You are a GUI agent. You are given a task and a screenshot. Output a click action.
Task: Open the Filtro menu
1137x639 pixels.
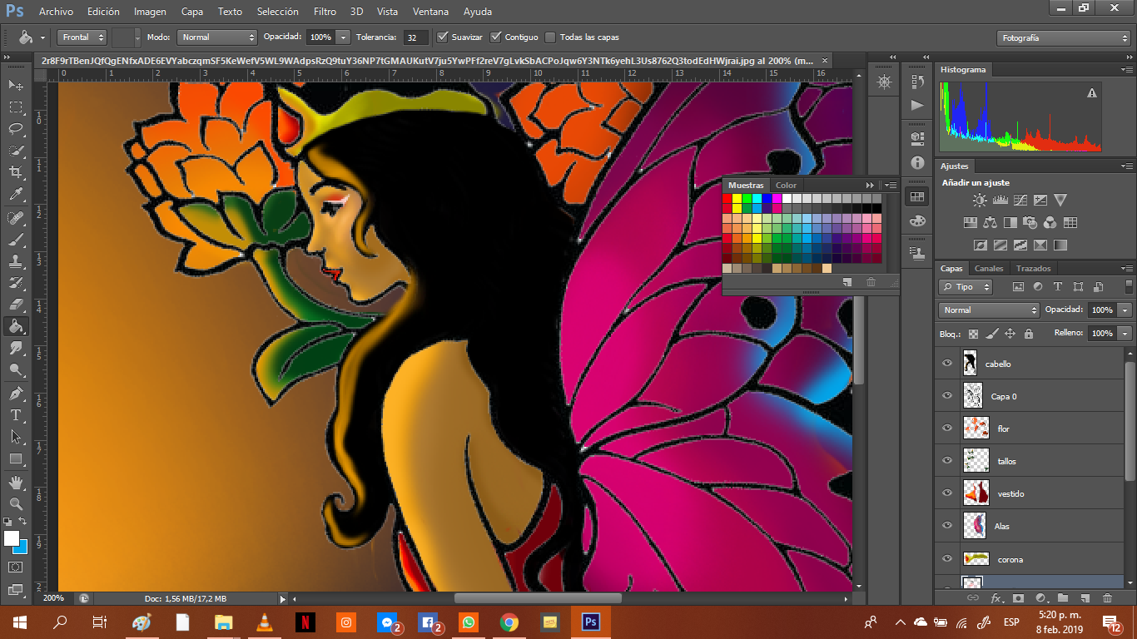click(x=325, y=12)
